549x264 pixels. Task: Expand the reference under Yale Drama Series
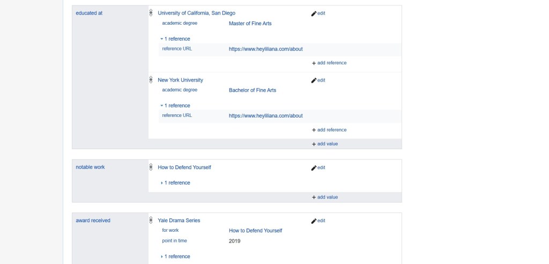(175, 256)
